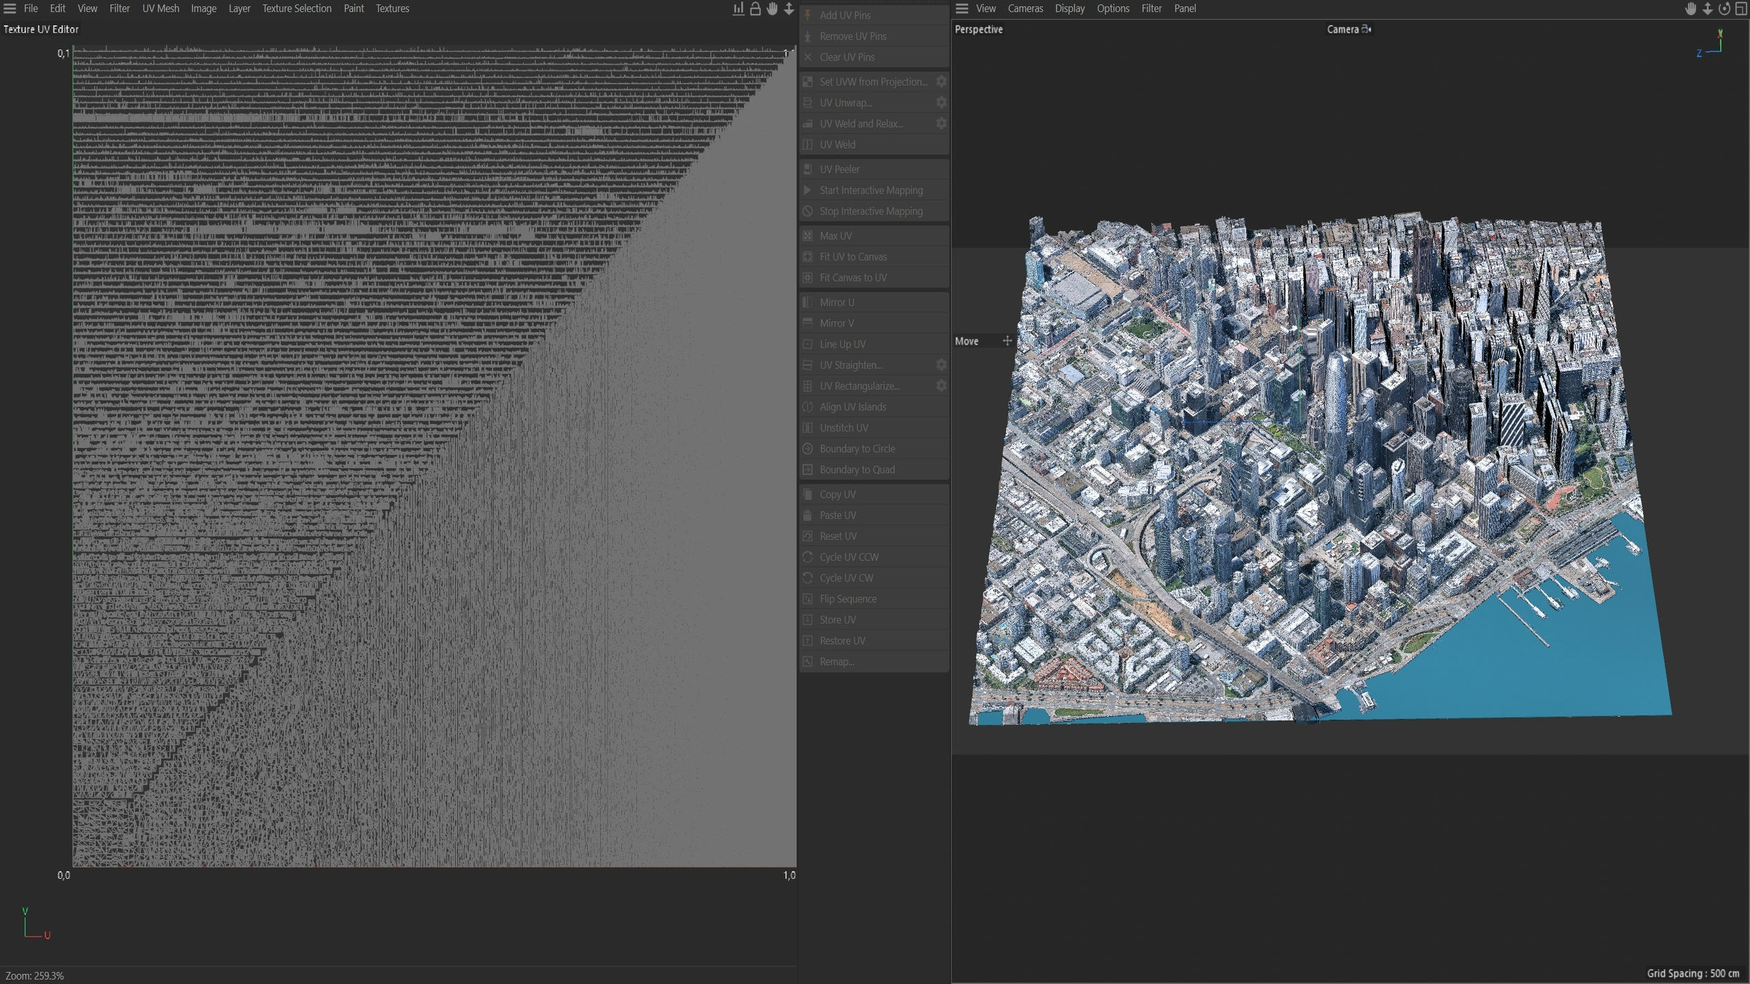This screenshot has height=984, width=1750.
Task: Click the Cycle UV CCW rotate icon
Action: point(807,557)
